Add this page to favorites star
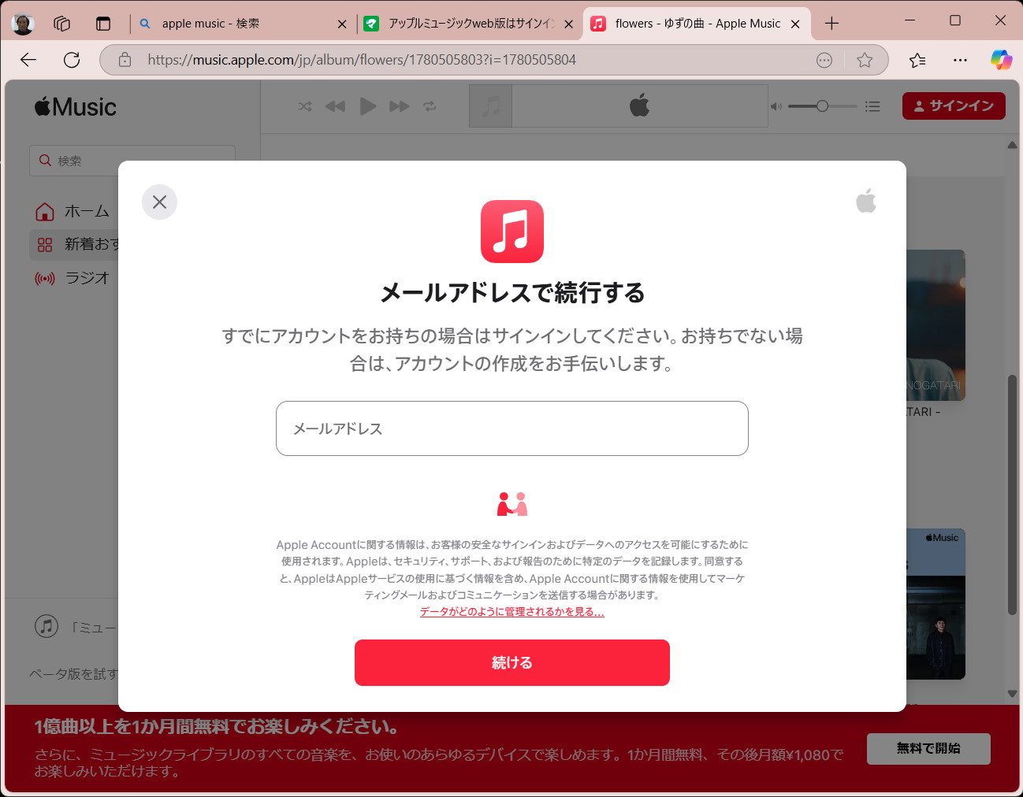 (x=865, y=60)
